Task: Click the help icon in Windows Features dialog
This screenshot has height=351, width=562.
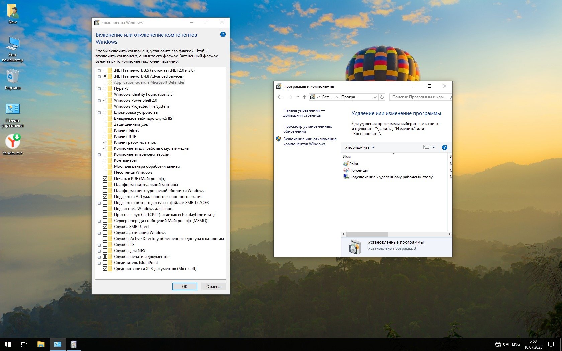Action: click(223, 34)
